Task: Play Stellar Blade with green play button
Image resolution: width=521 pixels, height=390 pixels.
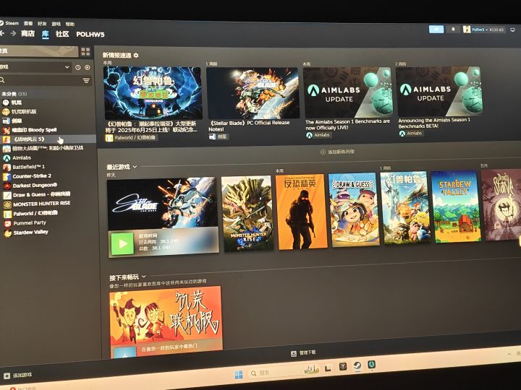Action: point(122,244)
